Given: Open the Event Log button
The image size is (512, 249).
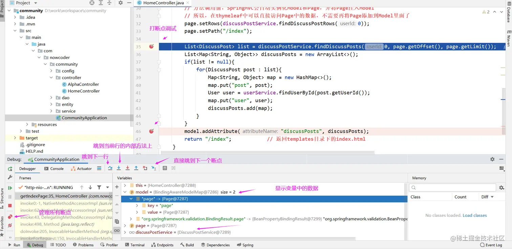Looking at the screenshot, I should pos(491,245).
